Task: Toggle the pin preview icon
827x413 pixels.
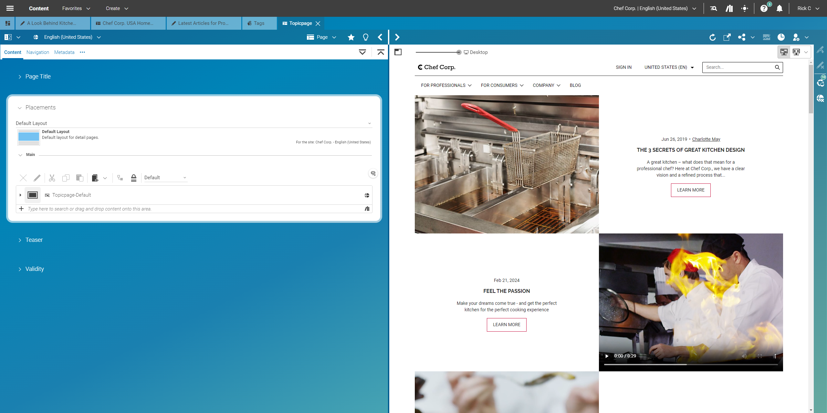Action: coord(398,52)
